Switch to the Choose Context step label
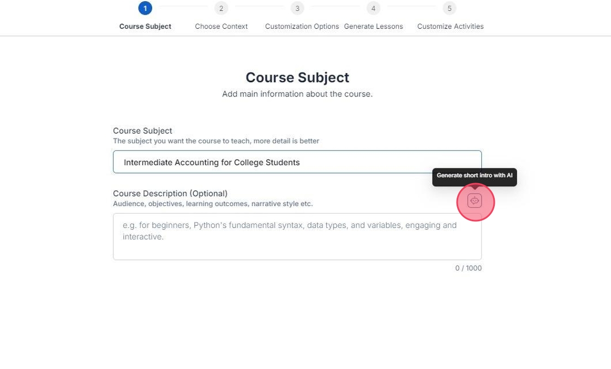Viewport: 611px width, 369px height. tap(221, 26)
